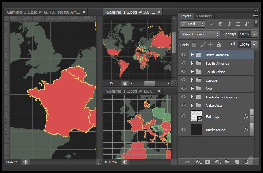
Task: Create a new layer group
Action: point(227,162)
